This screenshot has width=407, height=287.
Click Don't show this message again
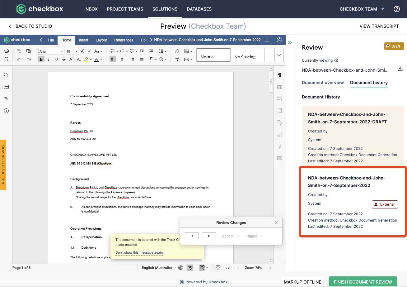pos(139,252)
